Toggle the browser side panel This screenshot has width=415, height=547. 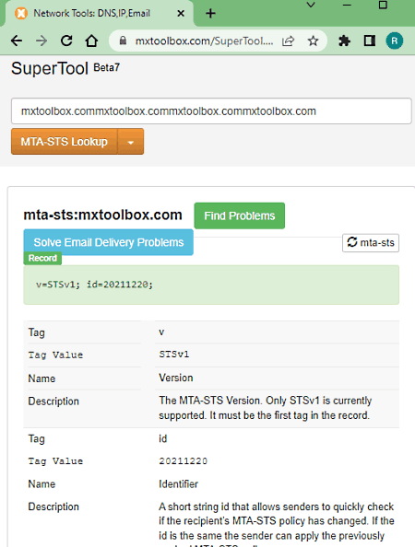pos(369,41)
